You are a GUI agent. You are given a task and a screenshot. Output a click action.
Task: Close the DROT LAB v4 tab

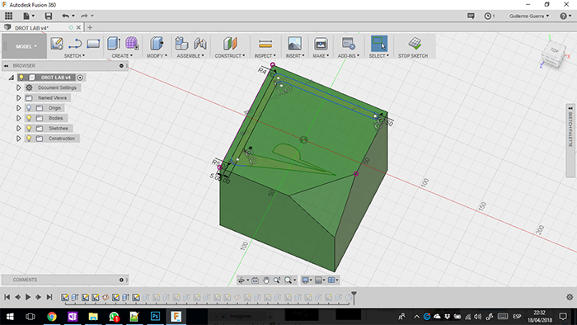coord(78,27)
